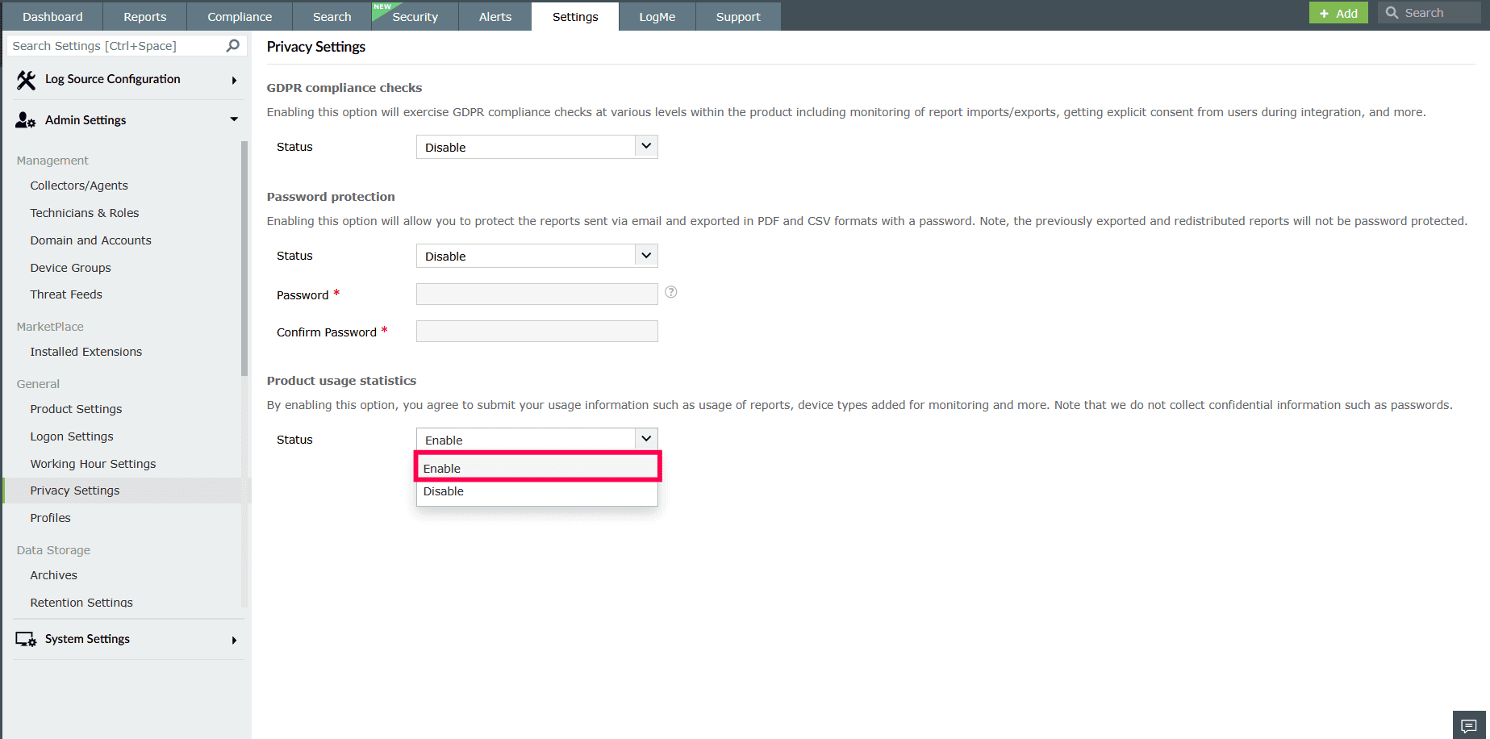Click the MarketPlace section label
This screenshot has height=739, width=1490.
[50, 327]
